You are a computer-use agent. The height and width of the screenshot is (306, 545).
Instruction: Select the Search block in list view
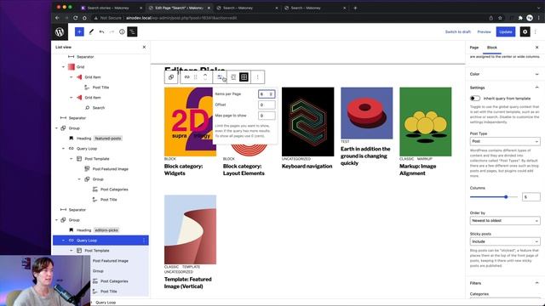[x=99, y=108]
